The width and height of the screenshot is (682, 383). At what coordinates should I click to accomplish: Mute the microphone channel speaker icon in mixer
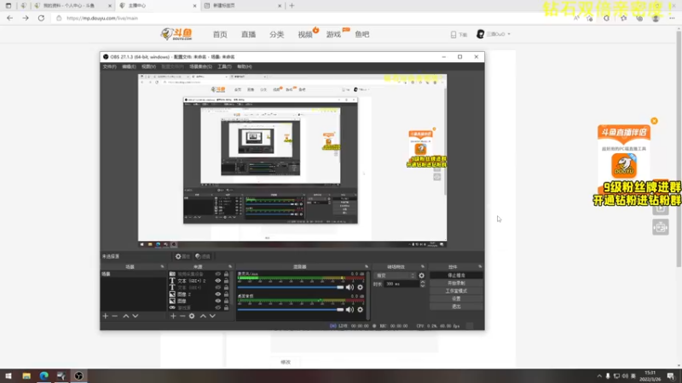(x=350, y=287)
